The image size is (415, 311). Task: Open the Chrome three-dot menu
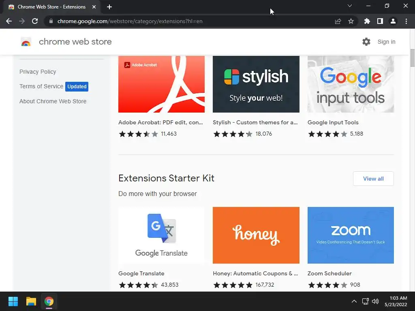tap(406, 21)
